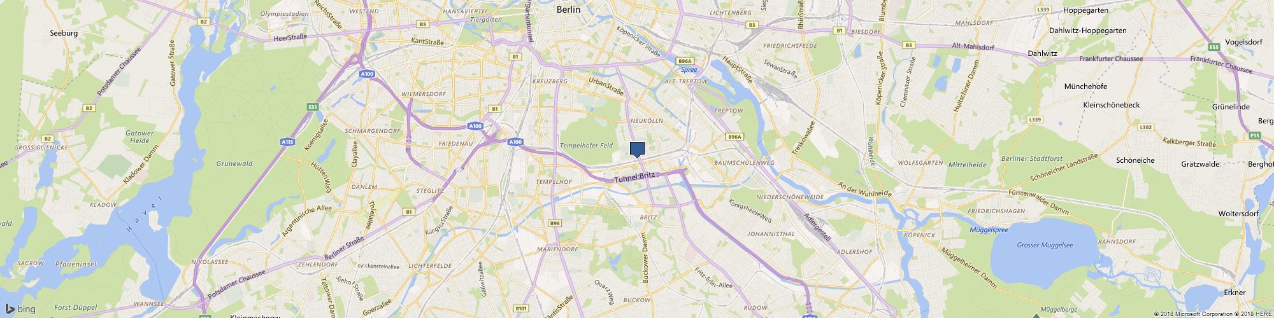Click the Grunewald forest label

coord(234,163)
